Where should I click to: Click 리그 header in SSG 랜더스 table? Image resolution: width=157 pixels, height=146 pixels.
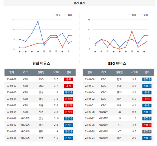tap(104, 72)
